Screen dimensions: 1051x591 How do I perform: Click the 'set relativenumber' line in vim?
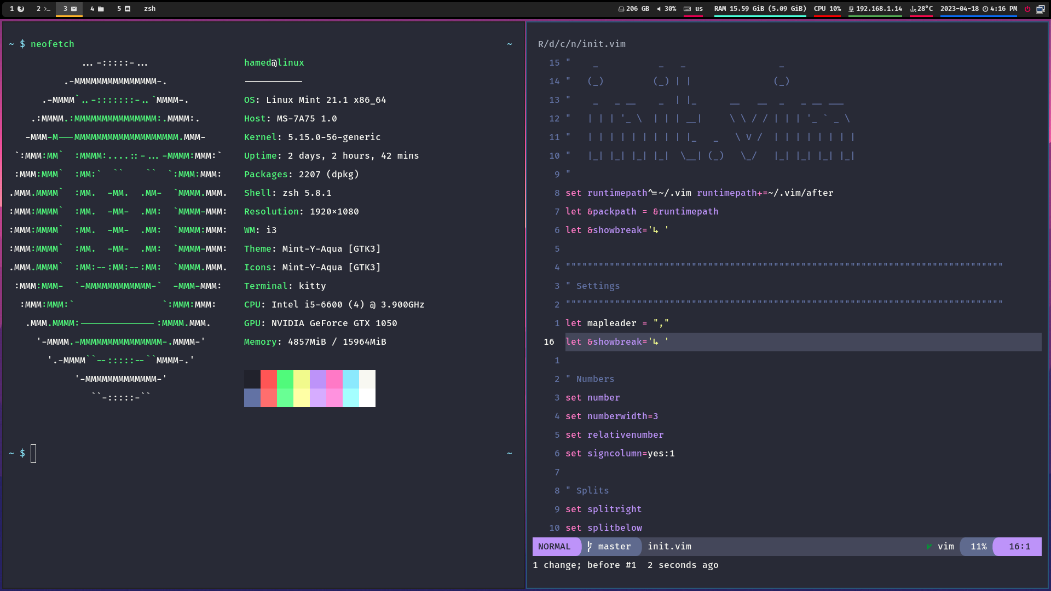[614, 435]
